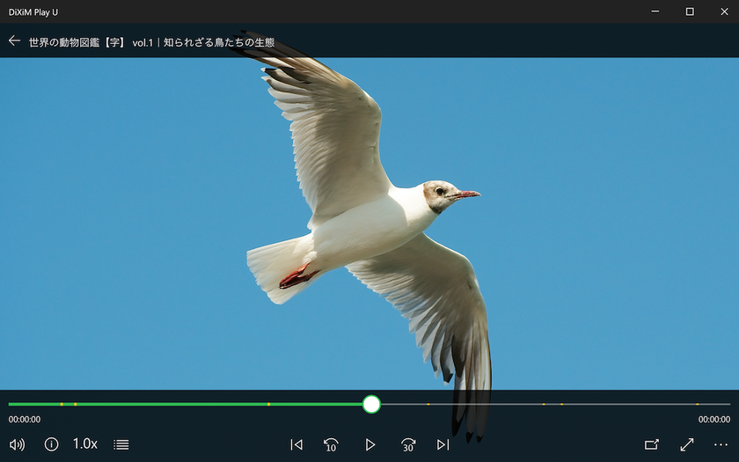Screen dimensions: 739x462
Task: Open the more options ellipsis menu
Action: pyautogui.click(x=721, y=444)
